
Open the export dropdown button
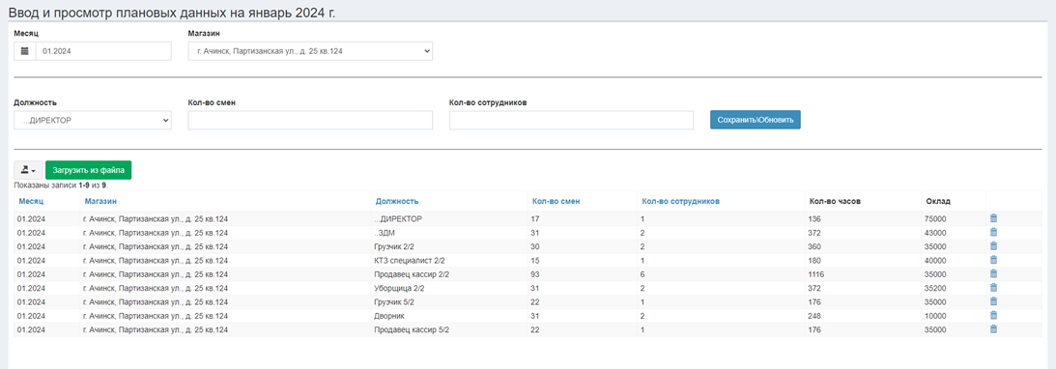28,170
